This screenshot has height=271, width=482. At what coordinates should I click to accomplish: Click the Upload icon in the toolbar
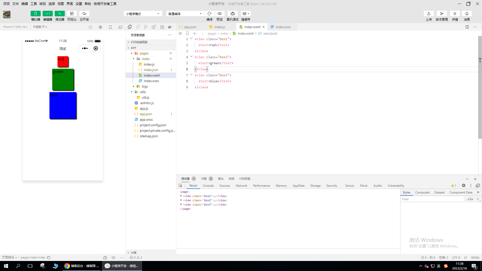429,14
